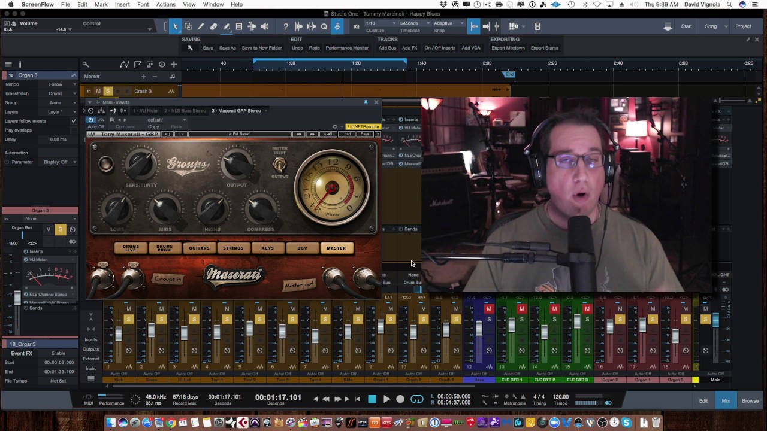Select the Paint tool
The image size is (767, 431).
(227, 26)
